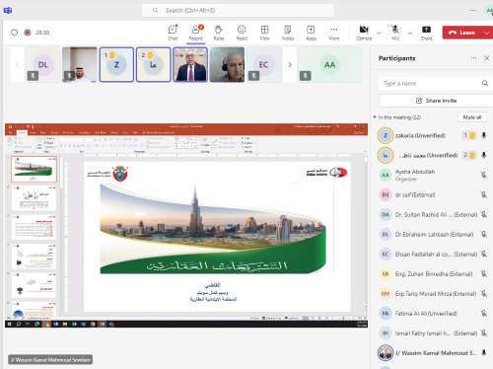This screenshot has width=493, height=369.
Task: Open meeting Notes
Action: [288, 33]
